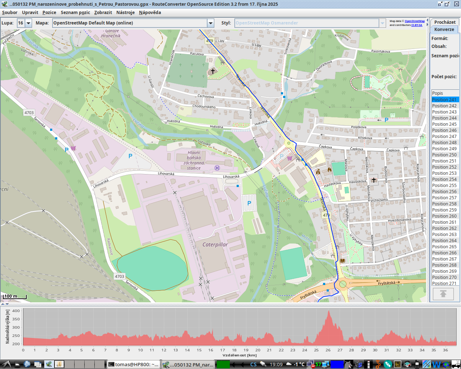The height and width of the screenshot is (369, 461).
Task: Click the weather cloud icon in system tray
Action: (288, 364)
